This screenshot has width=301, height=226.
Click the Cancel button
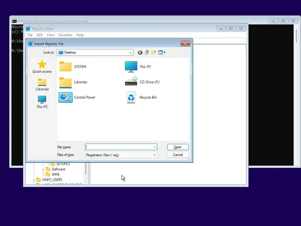pyautogui.click(x=178, y=155)
